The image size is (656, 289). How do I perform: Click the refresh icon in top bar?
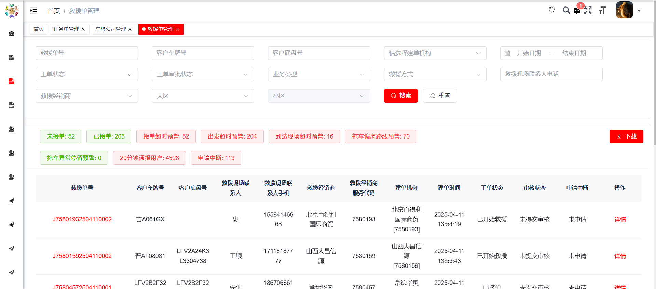click(551, 10)
